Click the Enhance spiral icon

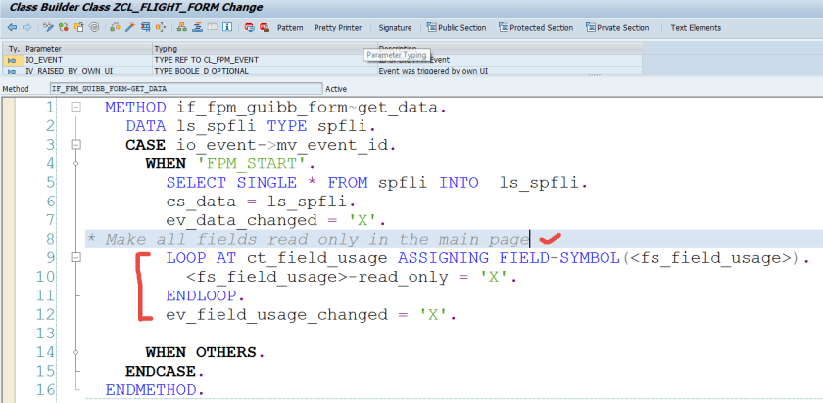[94, 27]
